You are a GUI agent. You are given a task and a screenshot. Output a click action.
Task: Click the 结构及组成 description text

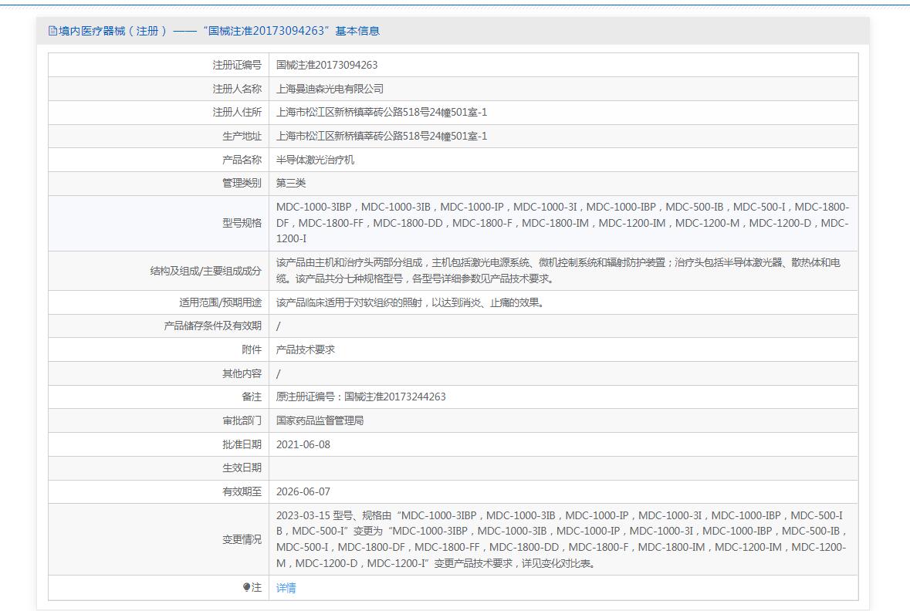558,270
